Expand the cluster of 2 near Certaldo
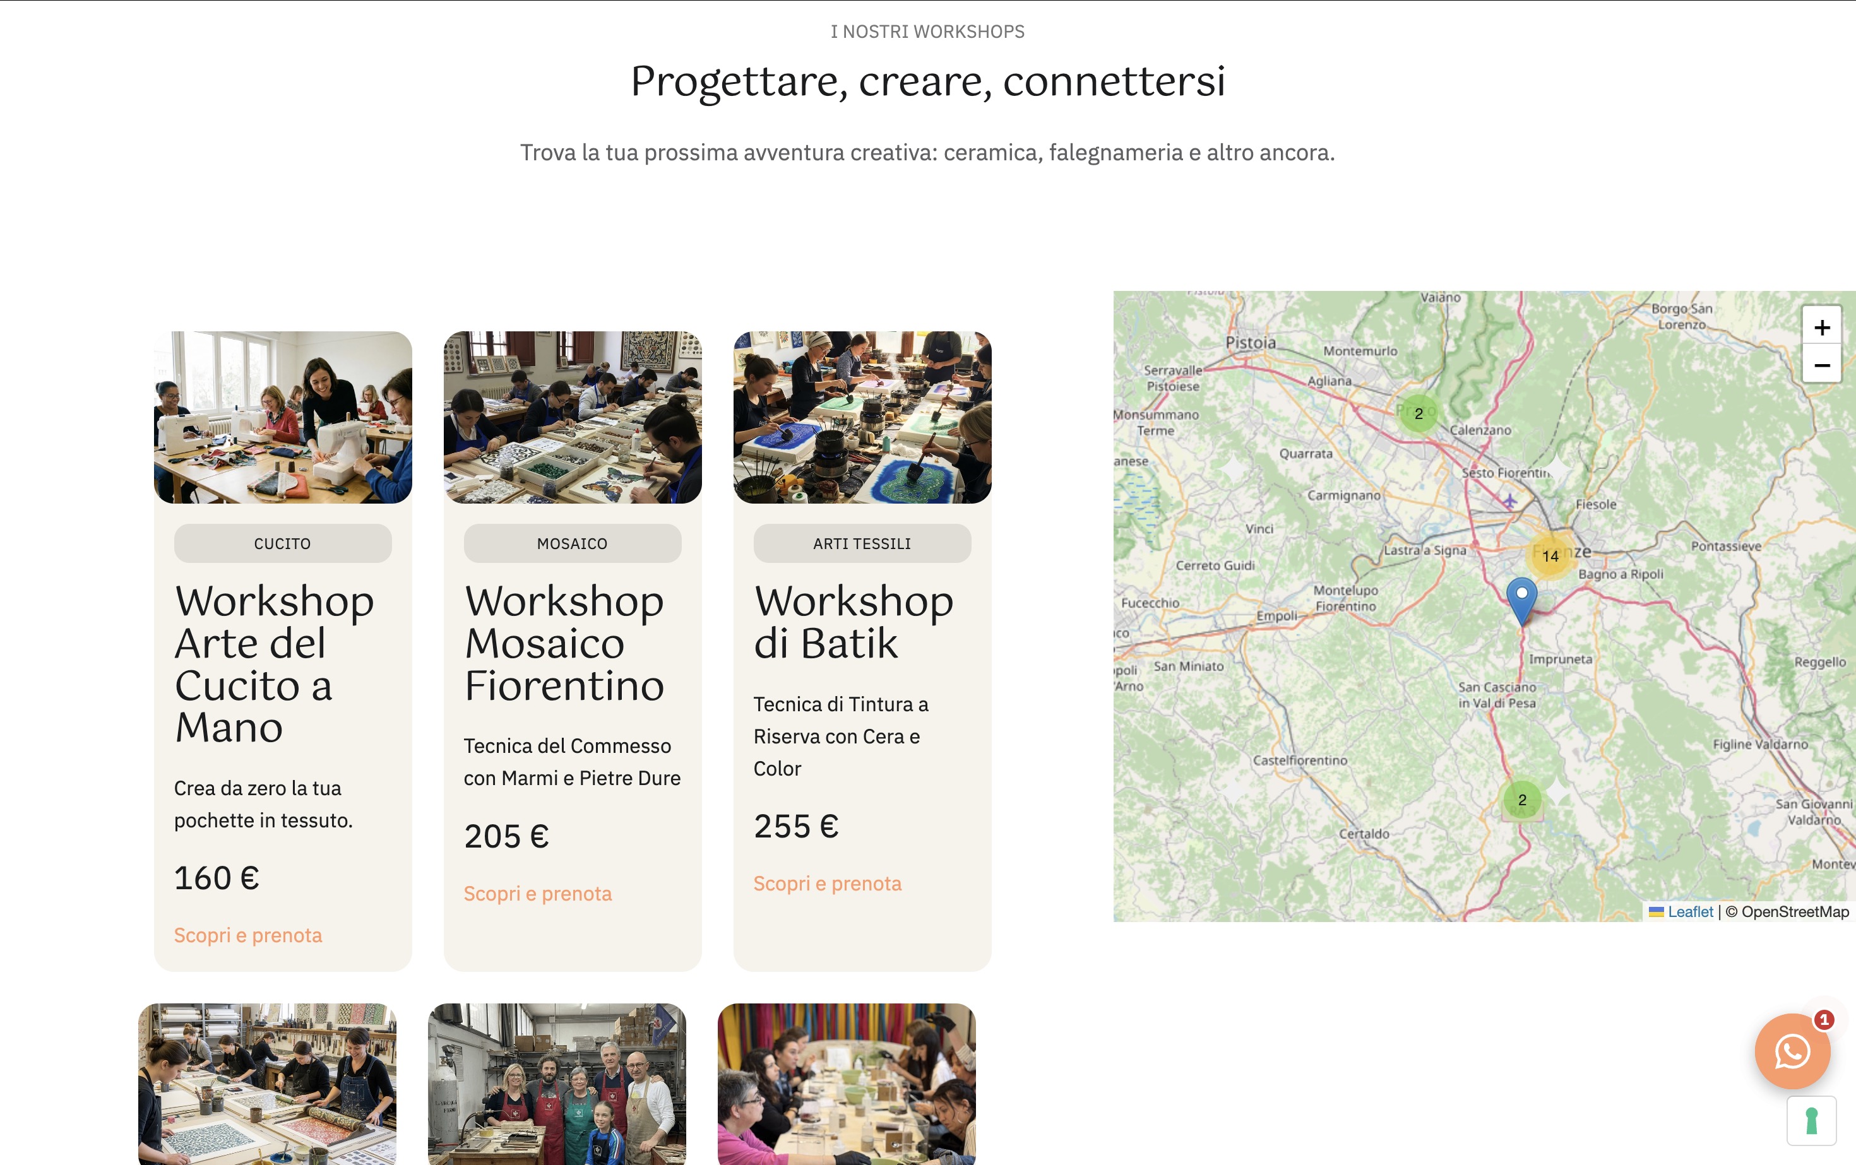Viewport: 1856px width, 1165px height. click(1521, 800)
